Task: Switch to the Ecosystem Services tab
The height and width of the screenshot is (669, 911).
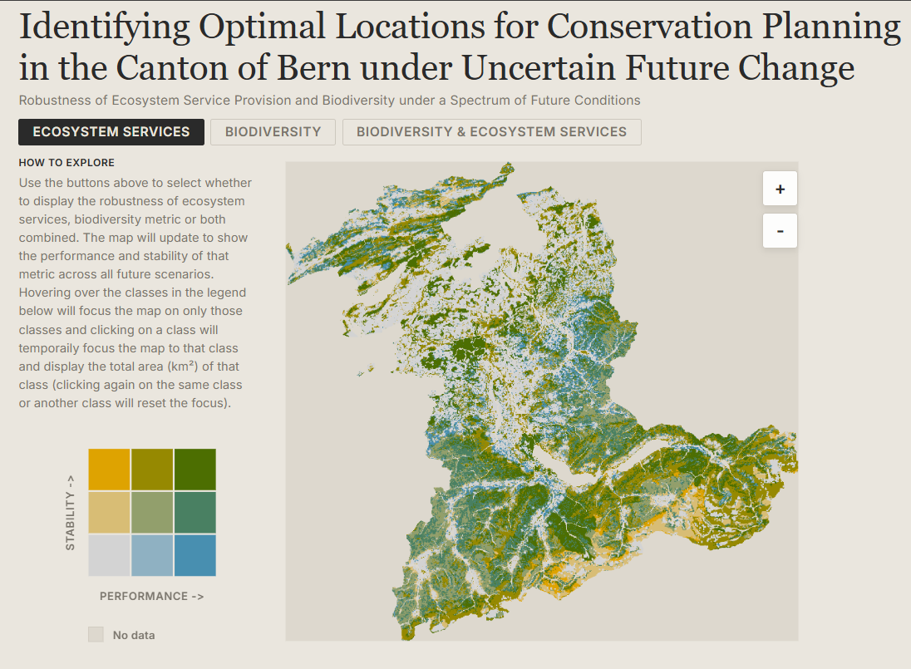Action: [x=111, y=132]
